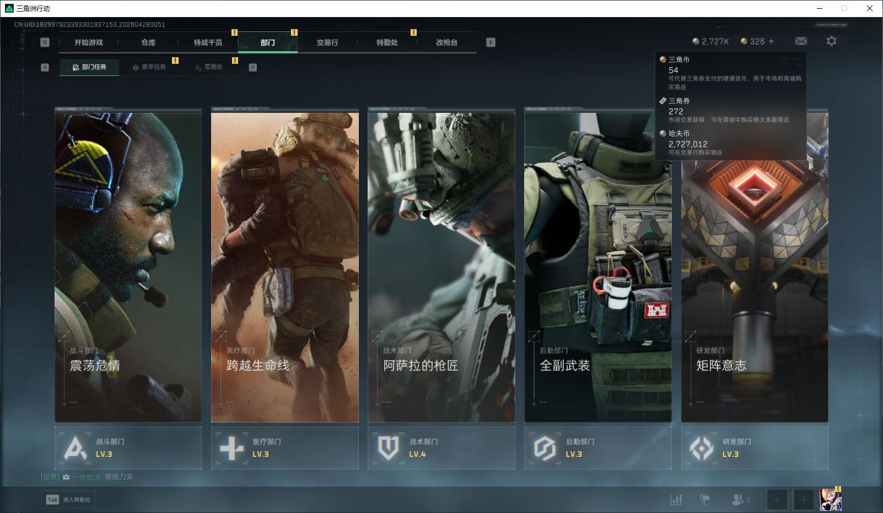The width and height of the screenshot is (883, 513).
Task: Open the 交易行 tab
Action: (327, 42)
